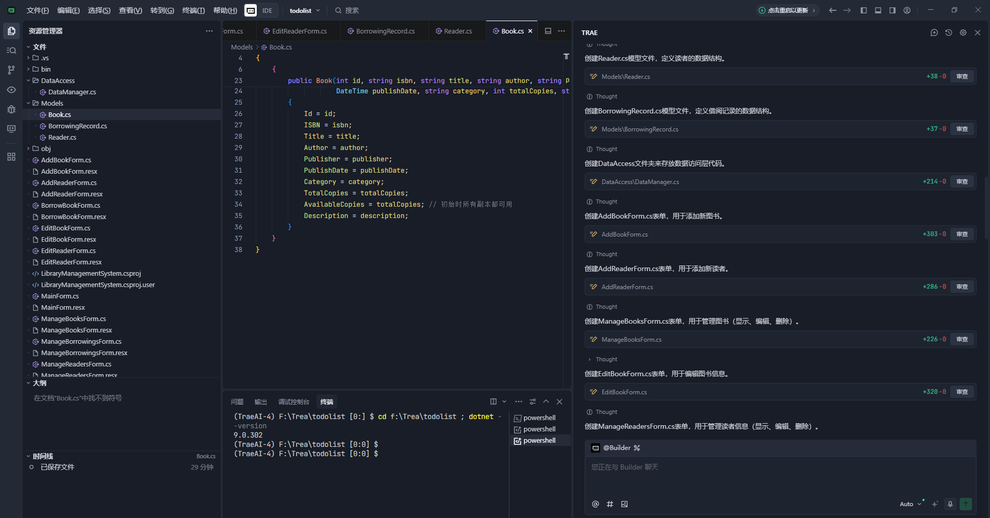Click the @ mention icon in chat input
990x518 pixels.
[x=596, y=504]
